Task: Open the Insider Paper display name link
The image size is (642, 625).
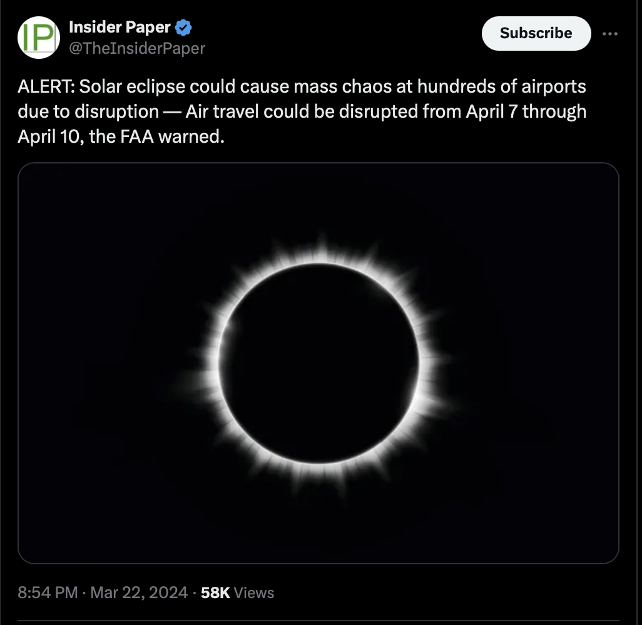Action: pyautogui.click(x=120, y=28)
